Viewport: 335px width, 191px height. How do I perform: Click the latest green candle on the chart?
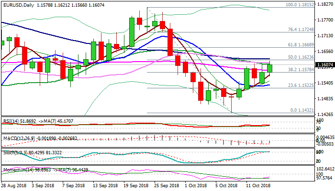click(269, 68)
